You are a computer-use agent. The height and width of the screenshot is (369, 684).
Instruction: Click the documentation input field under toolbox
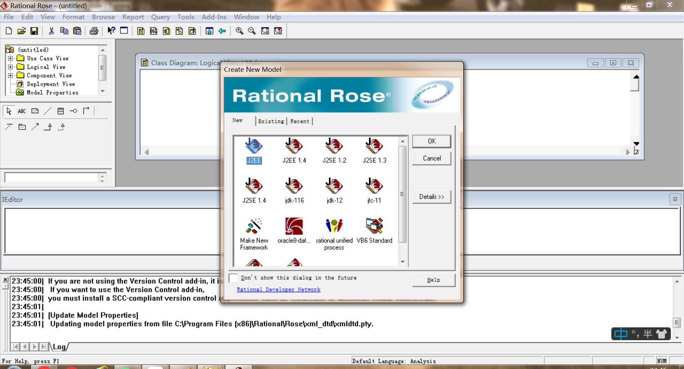[x=51, y=177]
